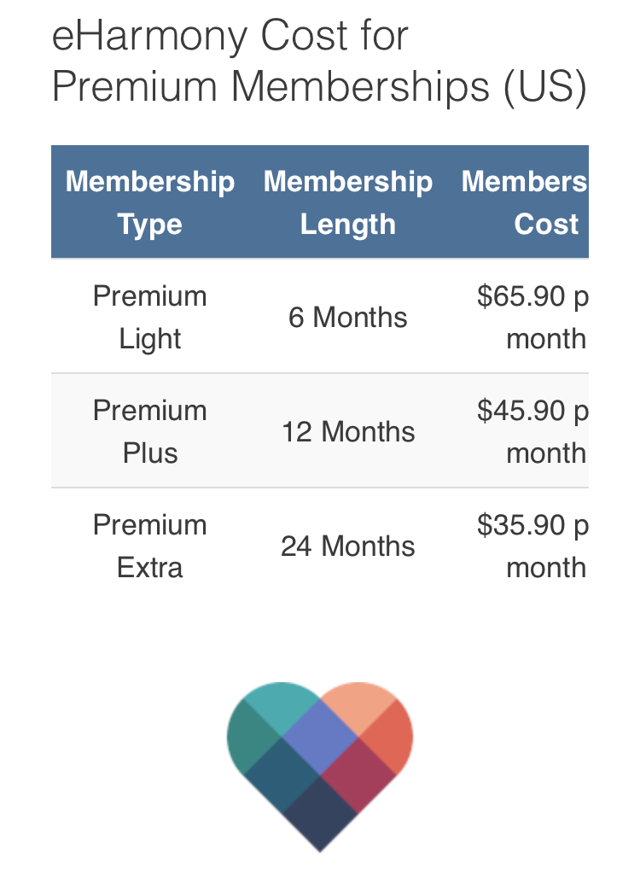Click the Premium Plus cell
Viewport: 640px width, 894px height.
150,431
